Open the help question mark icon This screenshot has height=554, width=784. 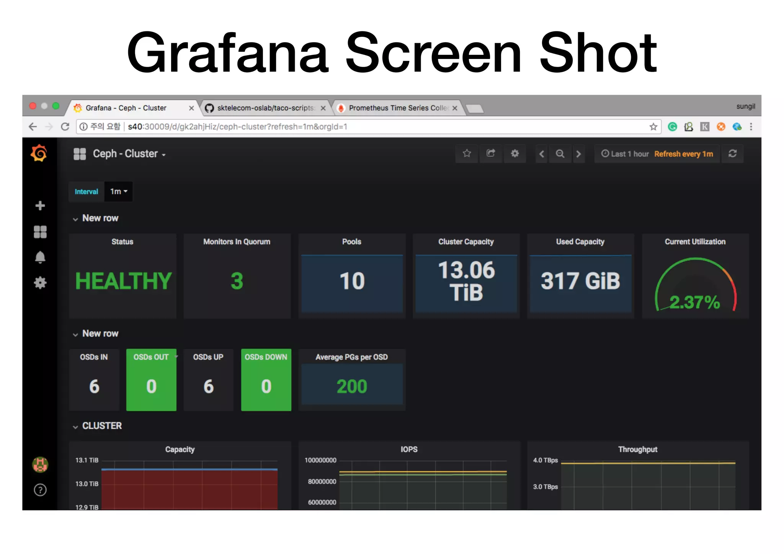pos(40,490)
